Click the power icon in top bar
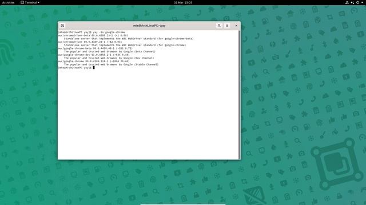 click(x=357, y=2)
